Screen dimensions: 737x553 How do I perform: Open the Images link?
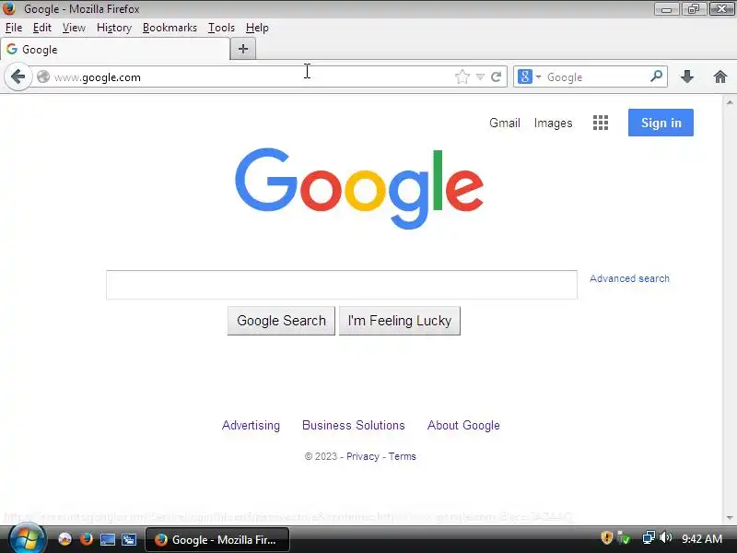(554, 123)
